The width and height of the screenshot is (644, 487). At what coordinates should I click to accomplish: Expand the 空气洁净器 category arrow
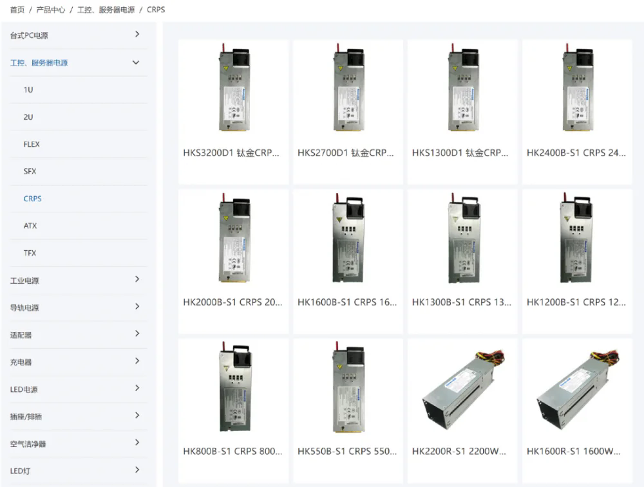(137, 442)
